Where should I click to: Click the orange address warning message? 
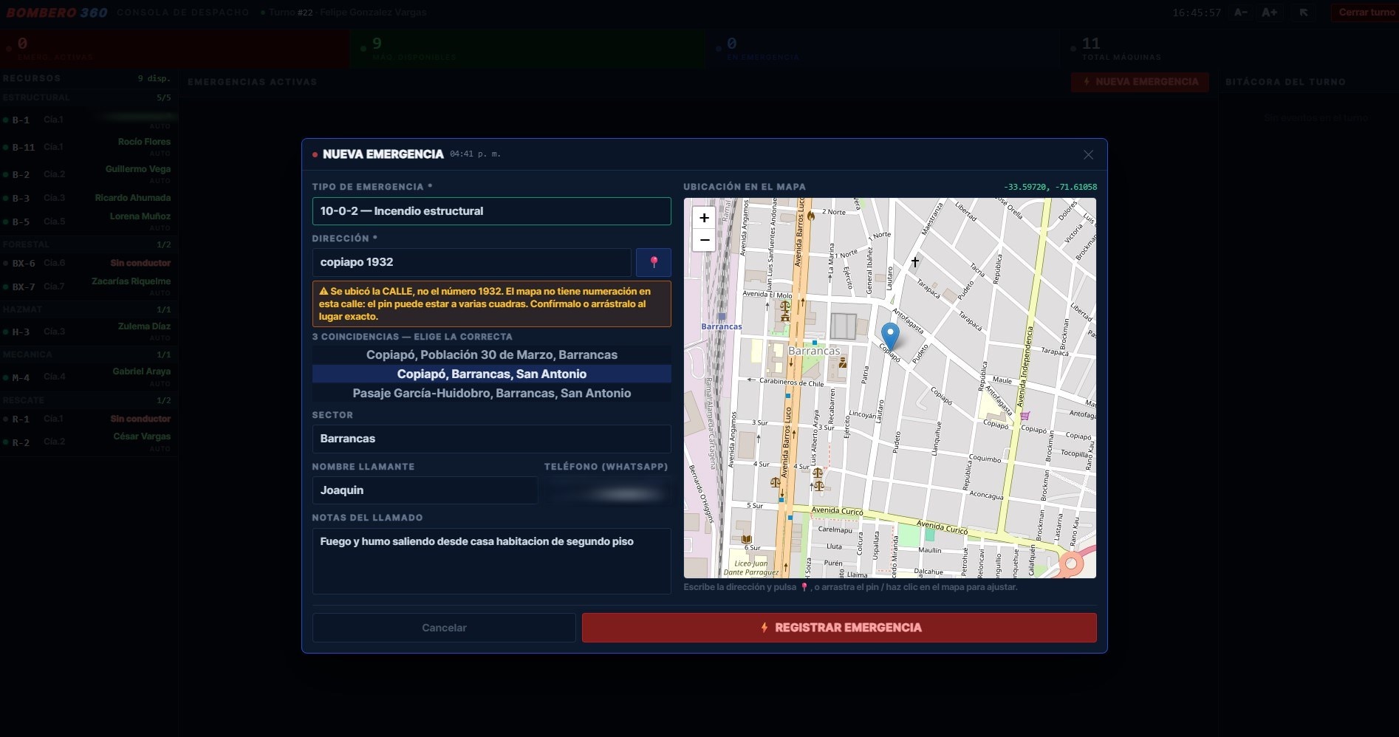[x=491, y=304]
